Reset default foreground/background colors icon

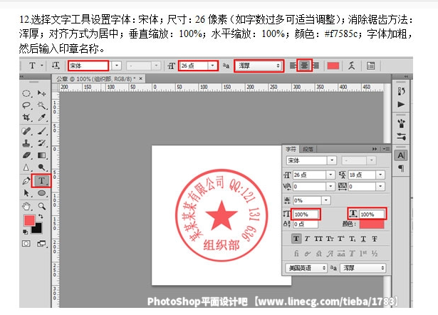click(x=25, y=232)
